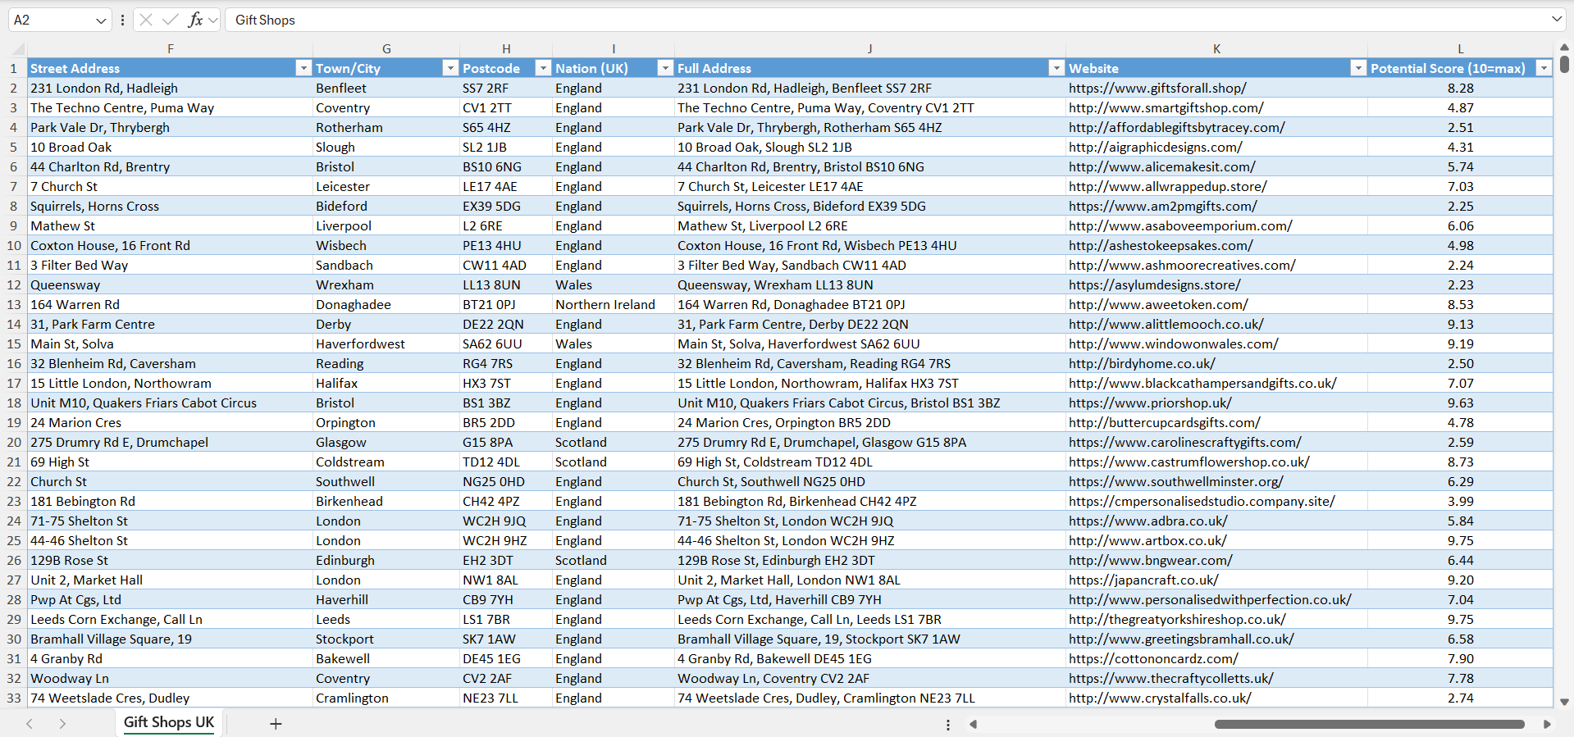Click horizontal scrollbar right arrow
The width and height of the screenshot is (1574, 737).
(x=1547, y=724)
